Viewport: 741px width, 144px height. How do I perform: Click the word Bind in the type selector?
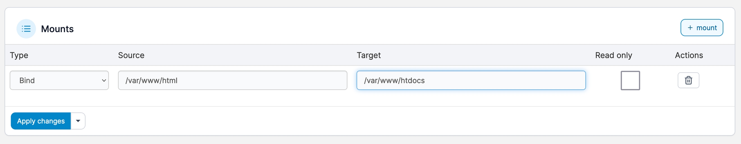point(27,80)
